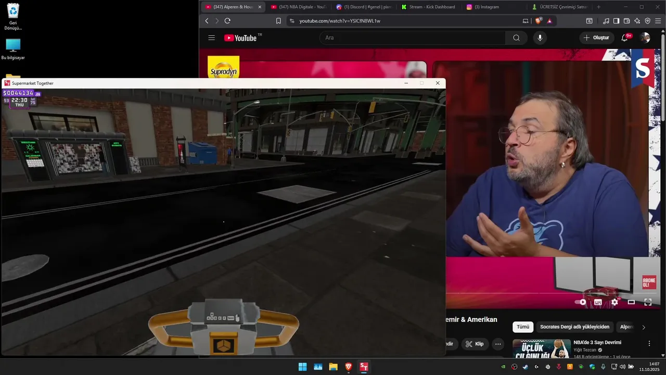Open Brave Wallet icon

coord(626,21)
